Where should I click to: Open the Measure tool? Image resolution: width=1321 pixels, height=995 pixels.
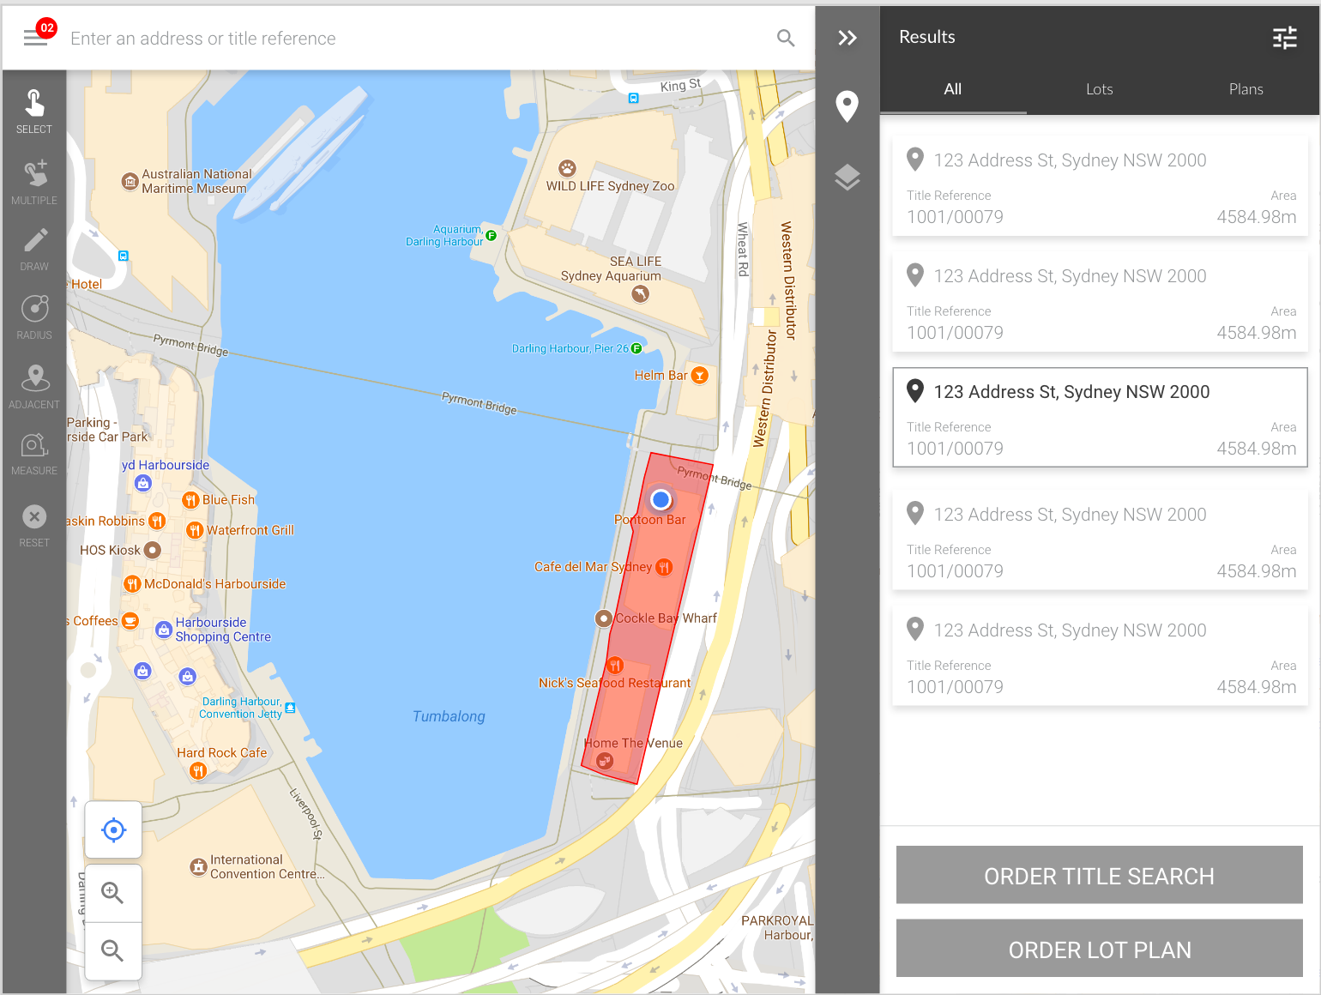[34, 454]
